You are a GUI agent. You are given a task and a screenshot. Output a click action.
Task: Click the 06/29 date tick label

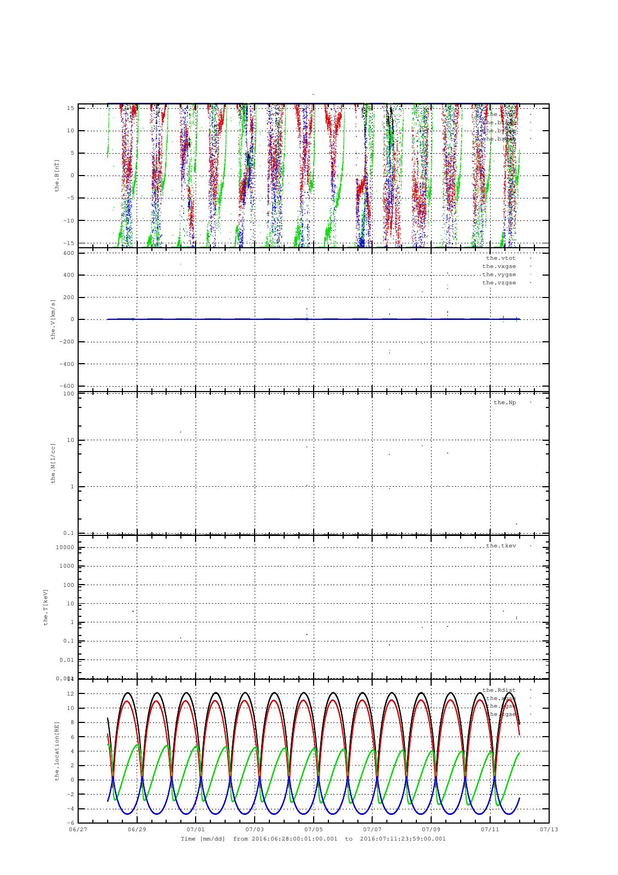(x=137, y=829)
